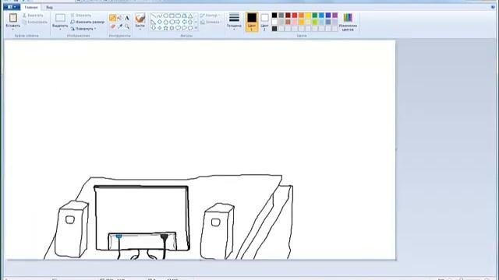
Task: Choose the Six-point star shape
Action: [172, 28]
